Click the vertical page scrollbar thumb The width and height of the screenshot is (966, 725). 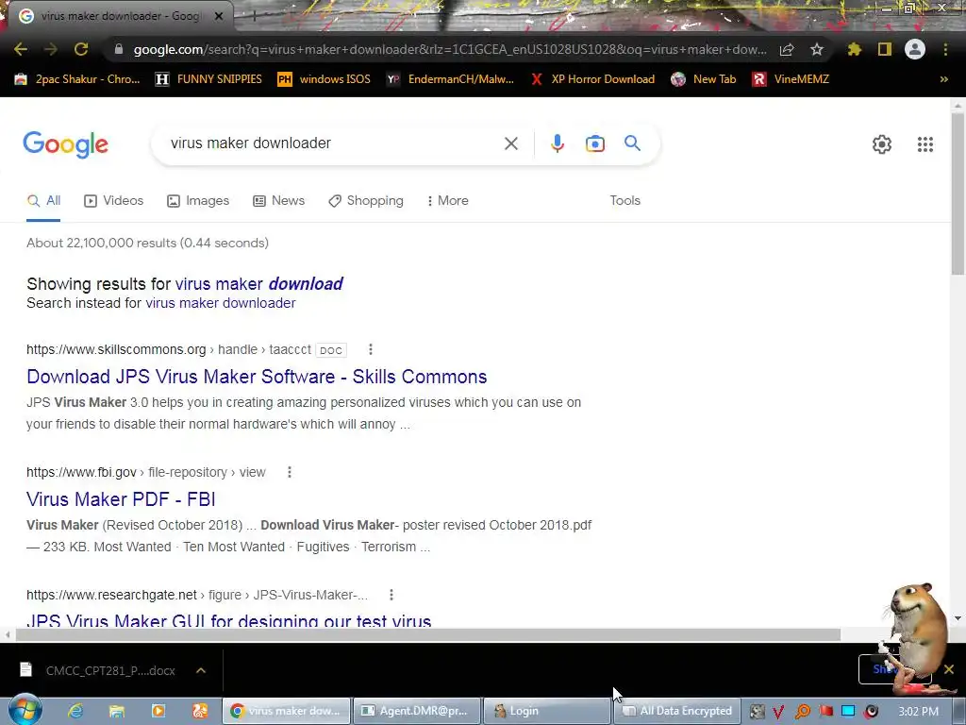pyautogui.click(x=958, y=194)
